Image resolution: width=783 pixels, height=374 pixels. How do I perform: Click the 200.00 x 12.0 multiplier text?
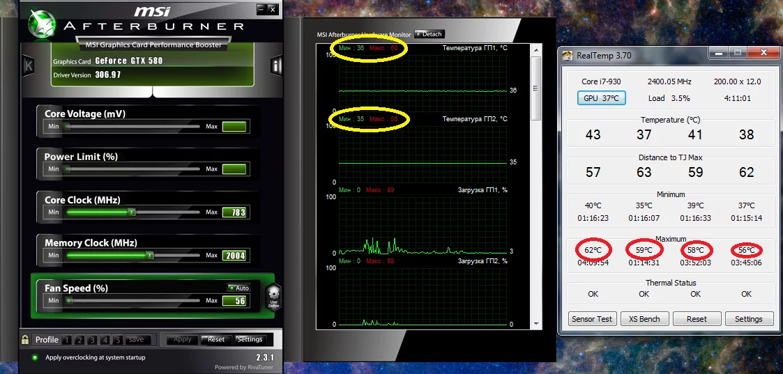[x=738, y=81]
